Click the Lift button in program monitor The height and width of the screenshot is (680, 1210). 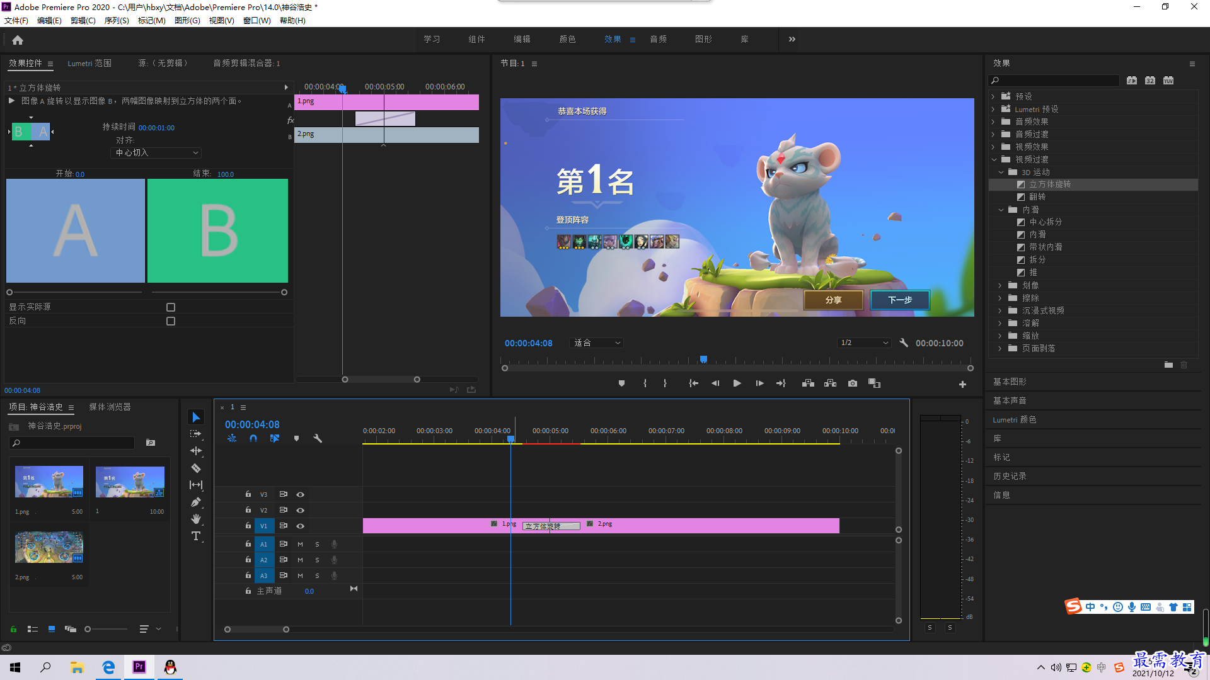click(x=808, y=383)
